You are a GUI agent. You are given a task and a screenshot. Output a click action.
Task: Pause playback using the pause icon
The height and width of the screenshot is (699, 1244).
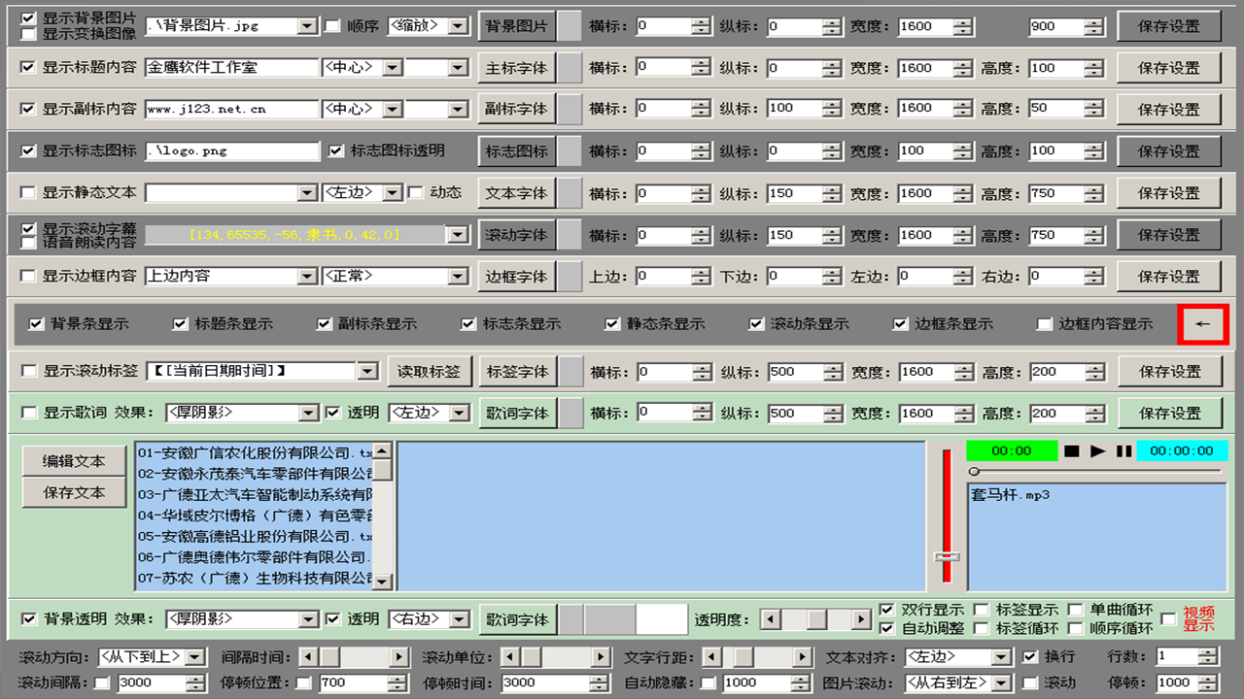pyautogui.click(x=1123, y=451)
